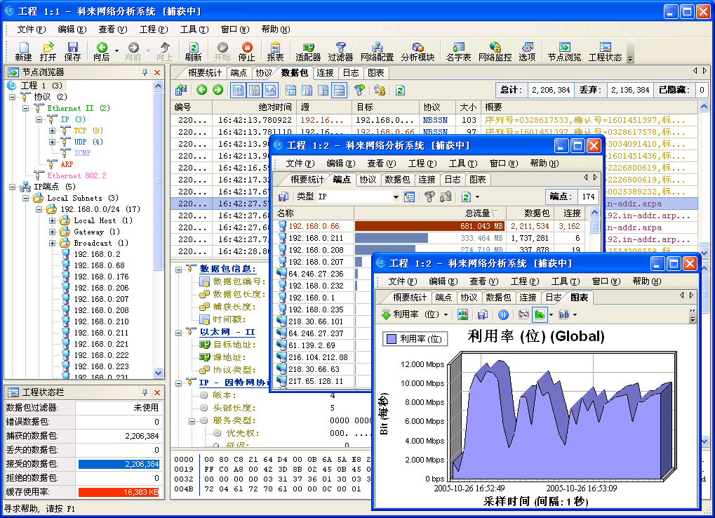Switch to the 协议 tab in endpoints window
The image size is (715, 518).
368,179
